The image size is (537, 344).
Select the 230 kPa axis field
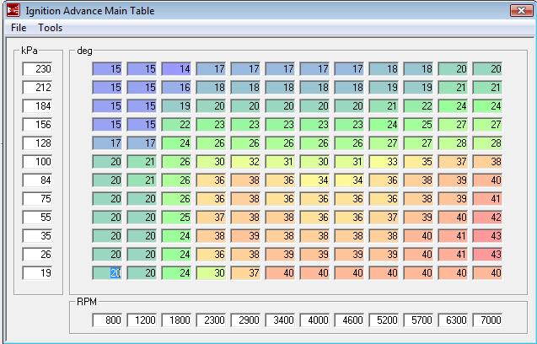(37, 69)
